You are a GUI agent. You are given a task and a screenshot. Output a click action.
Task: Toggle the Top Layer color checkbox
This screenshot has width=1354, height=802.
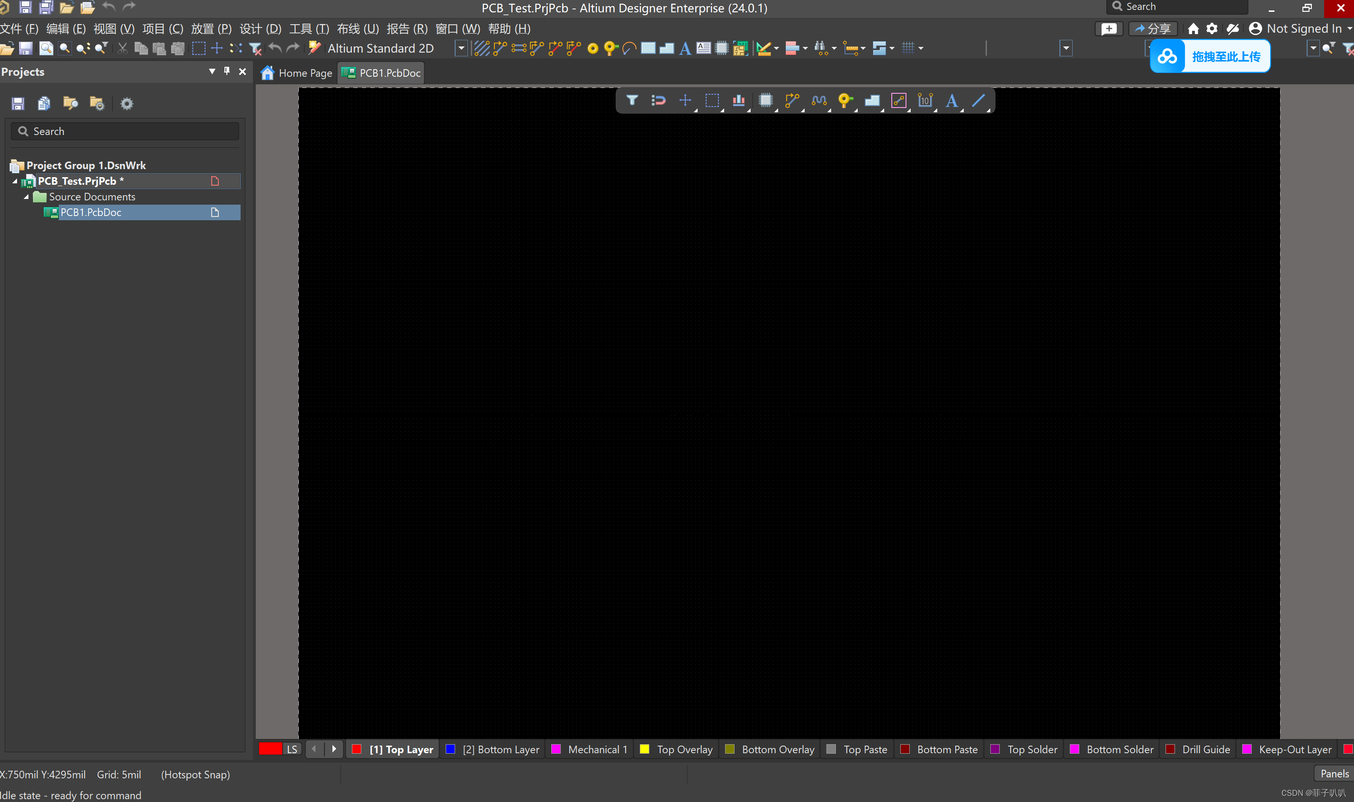point(357,749)
